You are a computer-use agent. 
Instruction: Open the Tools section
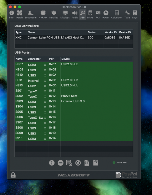(127, 15)
